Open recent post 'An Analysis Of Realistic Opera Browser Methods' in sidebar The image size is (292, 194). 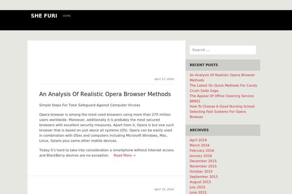222,78
